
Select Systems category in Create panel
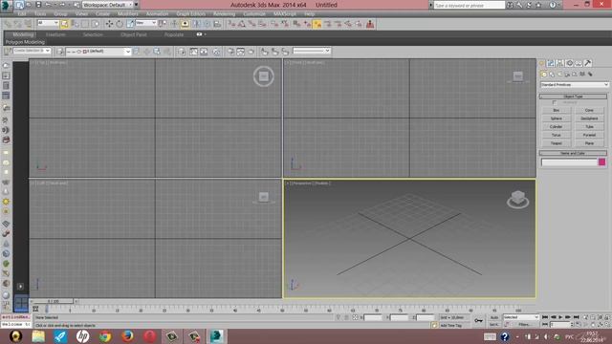click(x=590, y=75)
